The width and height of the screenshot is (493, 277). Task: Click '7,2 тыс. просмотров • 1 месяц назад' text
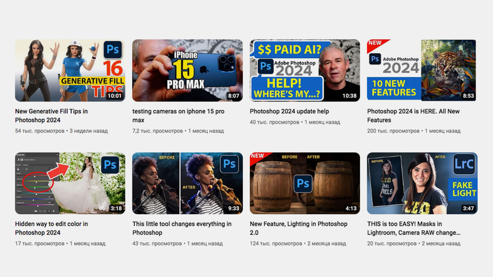tap(178, 131)
